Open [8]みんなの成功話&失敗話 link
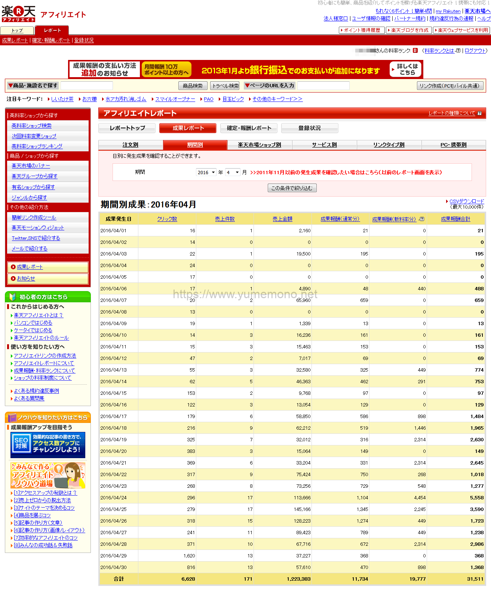 43,545
